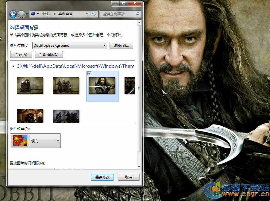Click the 更改图片时间间隔(N): label

point(27,163)
